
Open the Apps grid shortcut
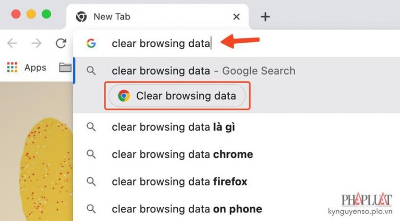pyautogui.click(x=26, y=68)
